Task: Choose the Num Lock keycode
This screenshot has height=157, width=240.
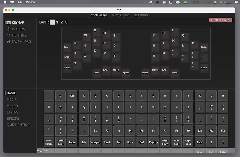Action: pyautogui.click(x=177, y=142)
